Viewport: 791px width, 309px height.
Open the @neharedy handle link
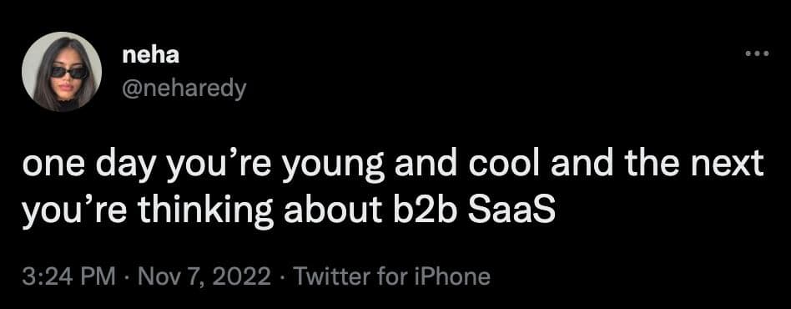[x=184, y=90]
